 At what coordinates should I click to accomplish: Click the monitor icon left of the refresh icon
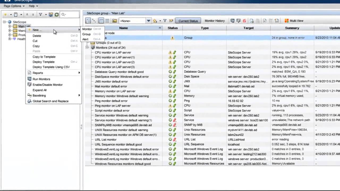pos(51,15)
